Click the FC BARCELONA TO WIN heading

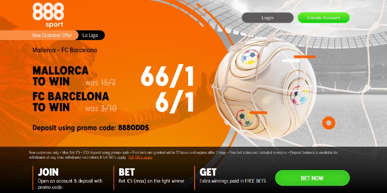click(70, 102)
